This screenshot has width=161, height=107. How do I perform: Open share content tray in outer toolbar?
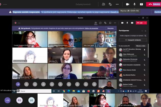[x=141, y=4]
